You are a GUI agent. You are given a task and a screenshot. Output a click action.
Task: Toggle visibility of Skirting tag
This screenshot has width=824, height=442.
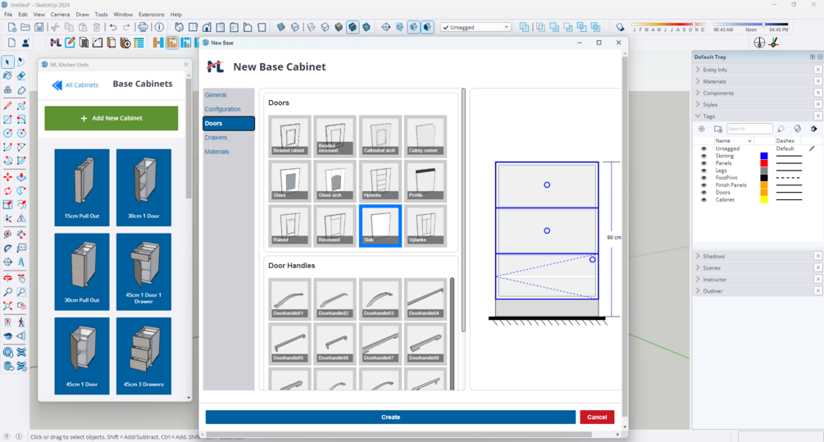tap(703, 156)
